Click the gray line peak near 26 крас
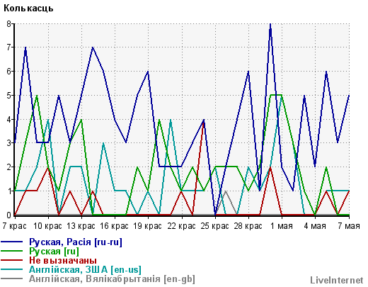The height and width of the screenshot is (287, 368). tap(226, 191)
